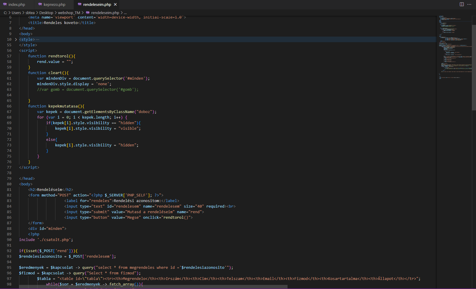Click 'if(kepek[i].style.visibility == "hidden")' line
Viewport: 476px width, 289px height.
(93, 123)
